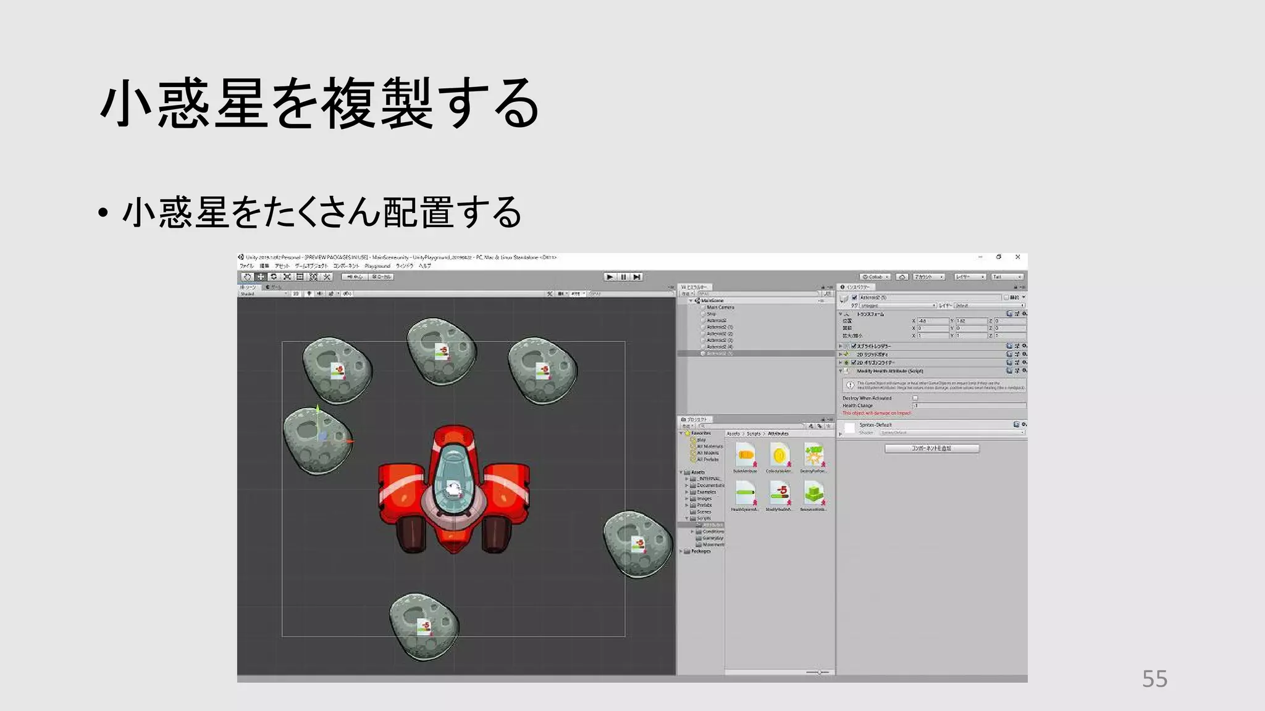Select the Rect transform tool
Image resolution: width=1265 pixels, height=711 pixels.
pyautogui.click(x=300, y=277)
